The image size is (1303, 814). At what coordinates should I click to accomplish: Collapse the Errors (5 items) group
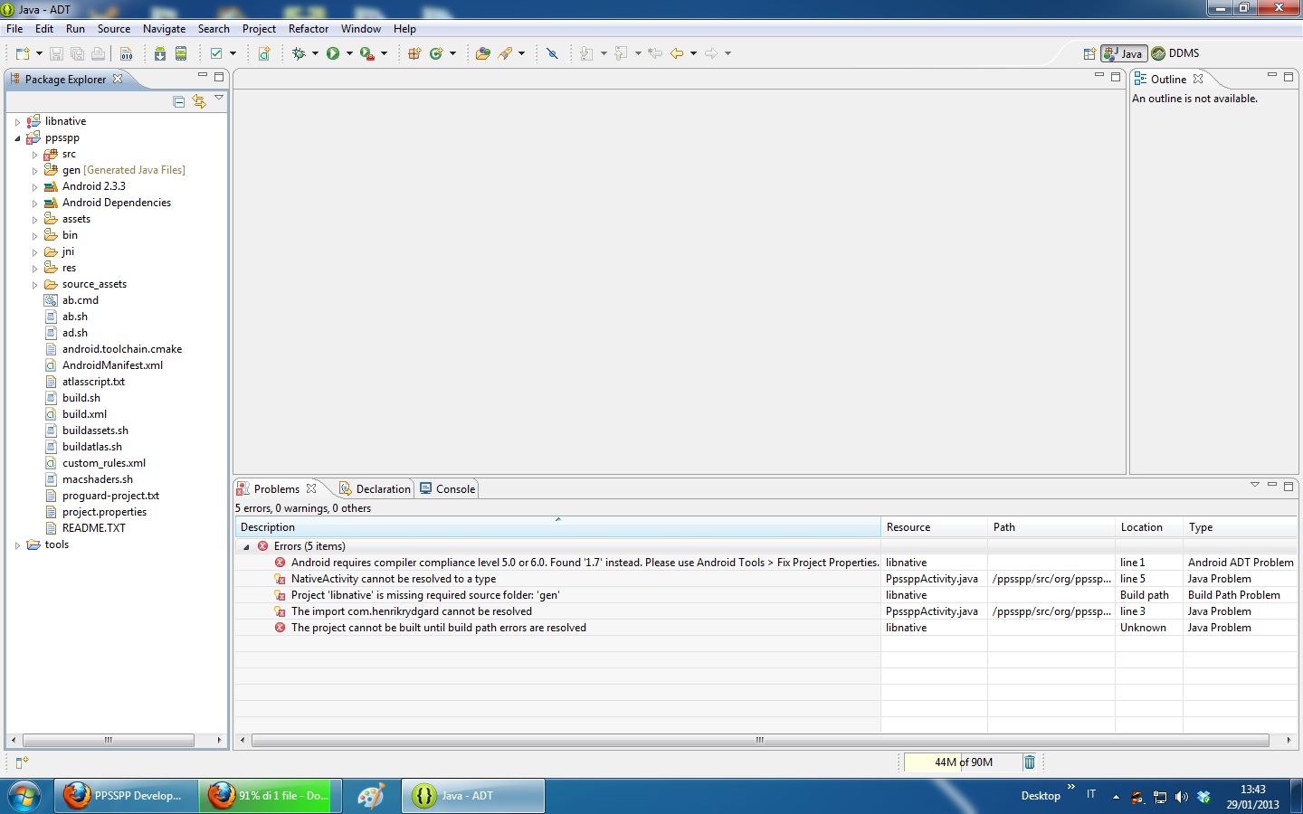coord(246,546)
